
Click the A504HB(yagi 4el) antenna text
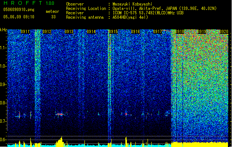[130, 17]
